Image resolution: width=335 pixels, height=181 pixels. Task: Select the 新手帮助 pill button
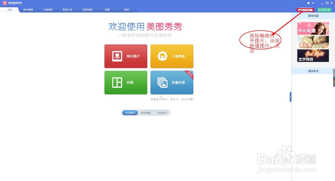[146, 113]
